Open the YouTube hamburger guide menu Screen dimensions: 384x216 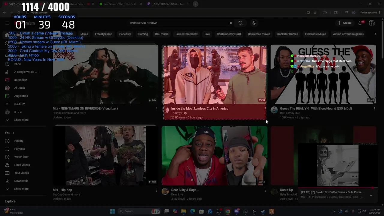tap(7, 23)
